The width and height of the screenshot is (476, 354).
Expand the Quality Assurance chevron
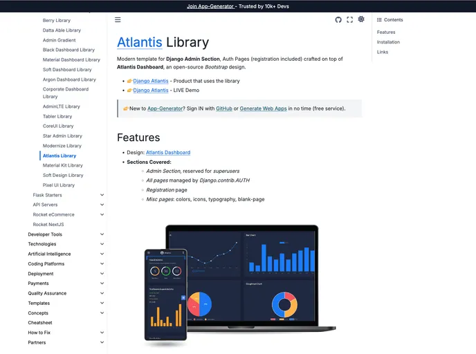[102, 293]
